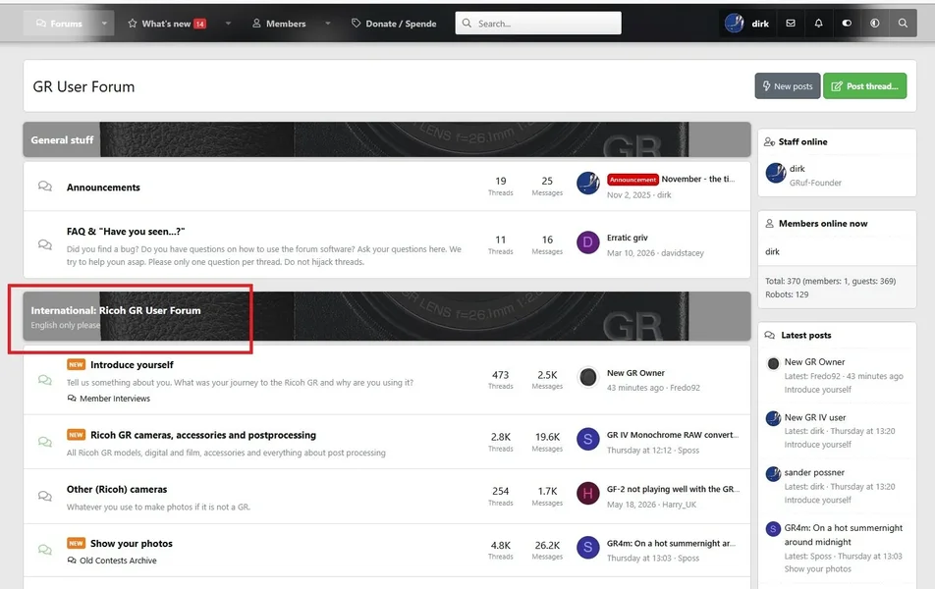Click into the Search field

click(538, 24)
